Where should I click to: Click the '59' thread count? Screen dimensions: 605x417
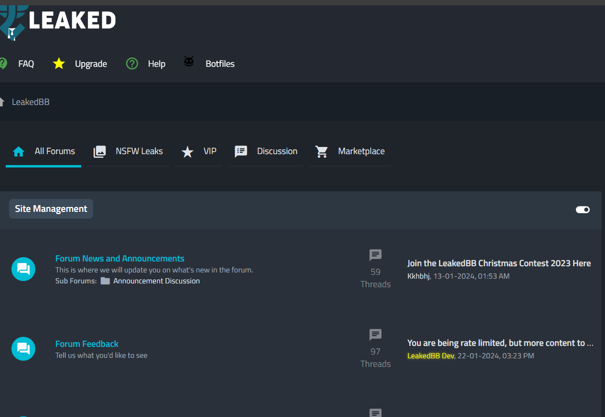[x=376, y=272]
